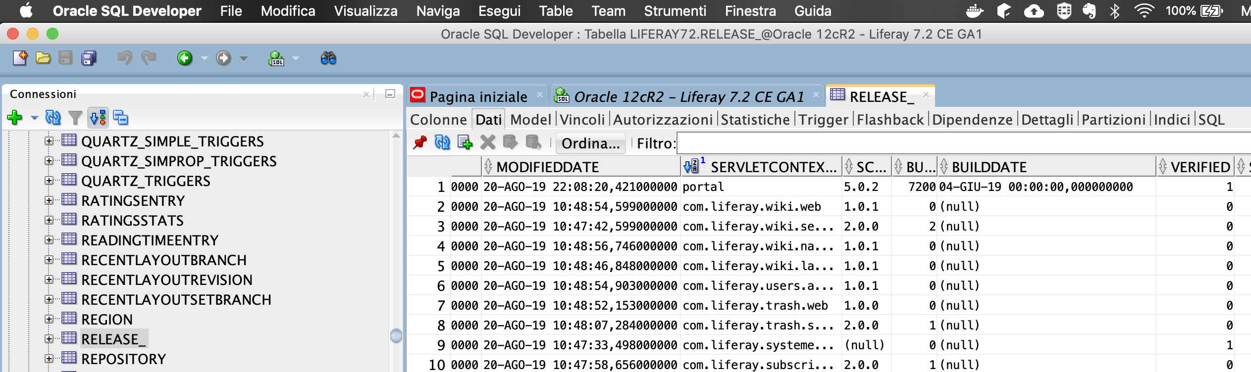Select the RATINGSSTATS table in tree
The width and height of the screenshot is (1251, 372).
point(132,221)
